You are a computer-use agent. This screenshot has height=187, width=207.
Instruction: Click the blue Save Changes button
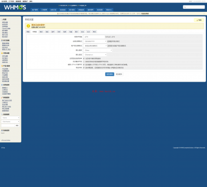tap(109, 74)
